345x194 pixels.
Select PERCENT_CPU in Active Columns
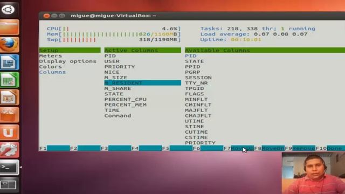tap(126, 99)
